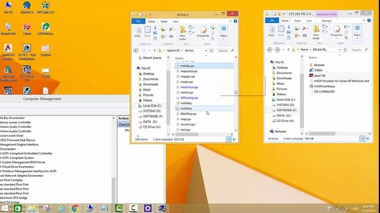Select Network in EPLAN window navigation pane
Viewport: 380px width, 213px height.
click(x=280, y=131)
